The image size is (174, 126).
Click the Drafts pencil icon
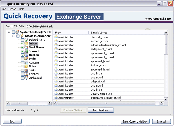point(26,59)
